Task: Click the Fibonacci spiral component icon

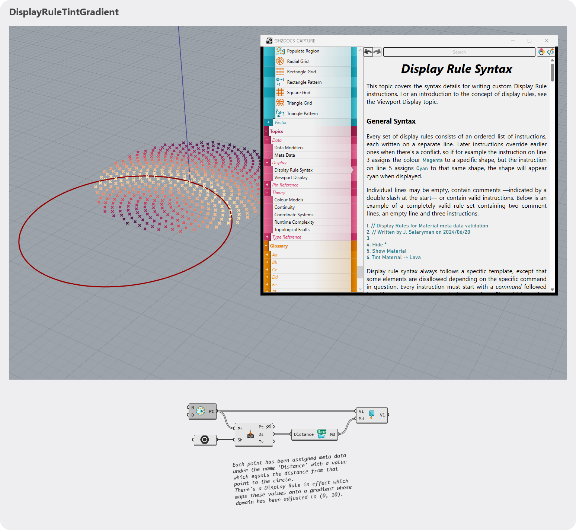Action: click(x=201, y=411)
